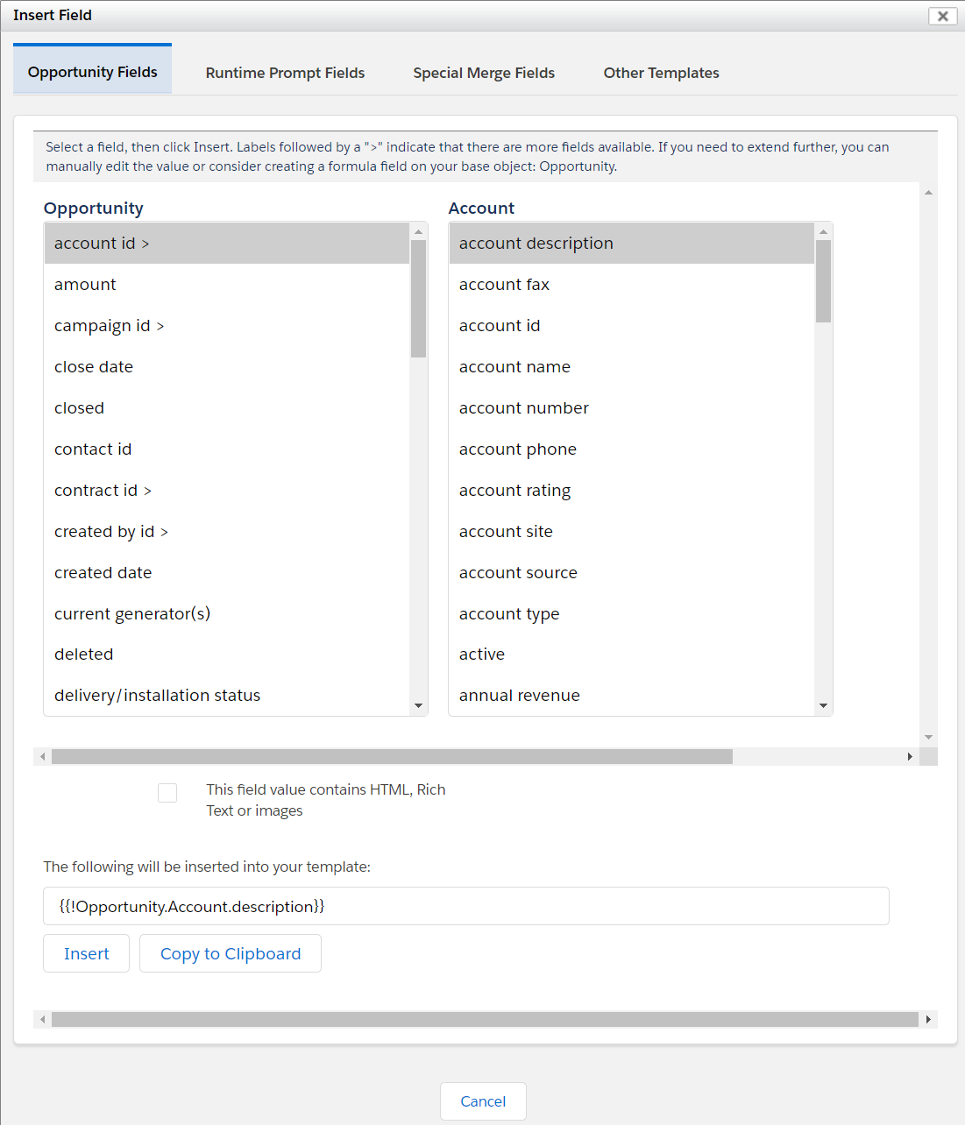Enable the HTML, Rich Text or images checkbox
This screenshot has height=1125, width=965.
tap(167, 793)
